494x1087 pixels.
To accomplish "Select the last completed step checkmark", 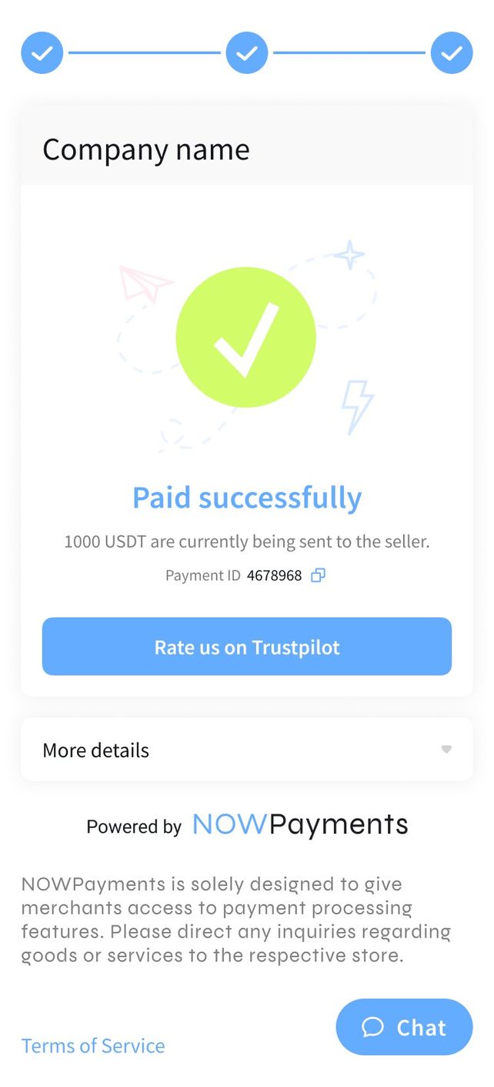I will (452, 53).
